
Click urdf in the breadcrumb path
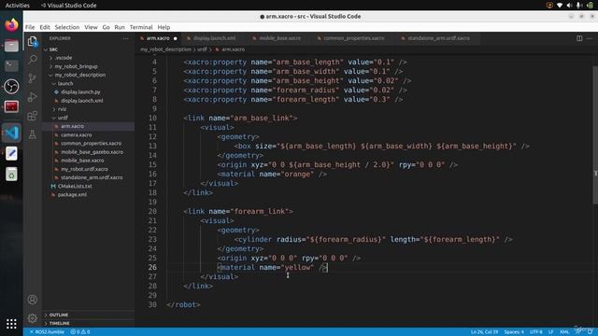[x=202, y=49]
